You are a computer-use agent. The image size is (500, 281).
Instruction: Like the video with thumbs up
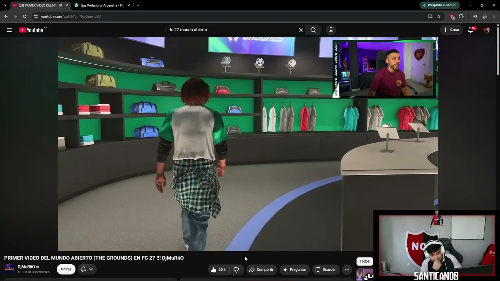218,270
